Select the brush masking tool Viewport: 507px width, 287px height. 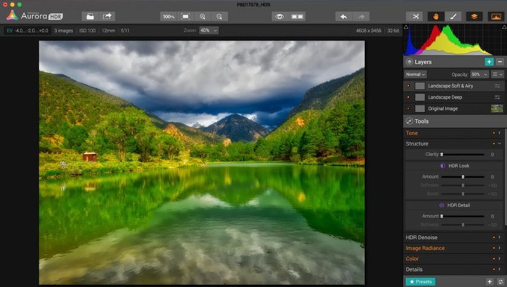[x=453, y=16]
